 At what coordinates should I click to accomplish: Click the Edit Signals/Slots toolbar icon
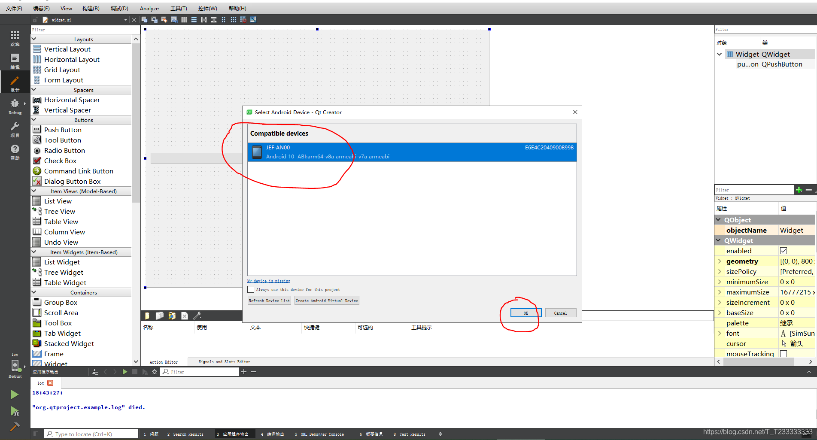point(154,20)
